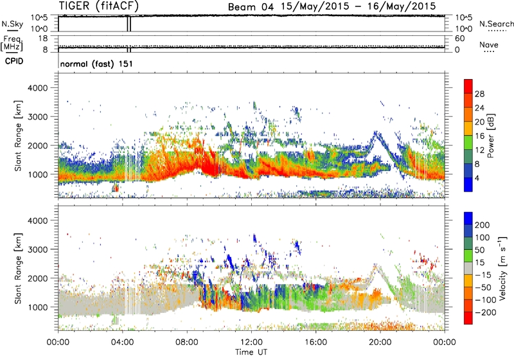Click the CPID label
Image resolution: width=514 pixels, height=356 pixels.
(14, 61)
